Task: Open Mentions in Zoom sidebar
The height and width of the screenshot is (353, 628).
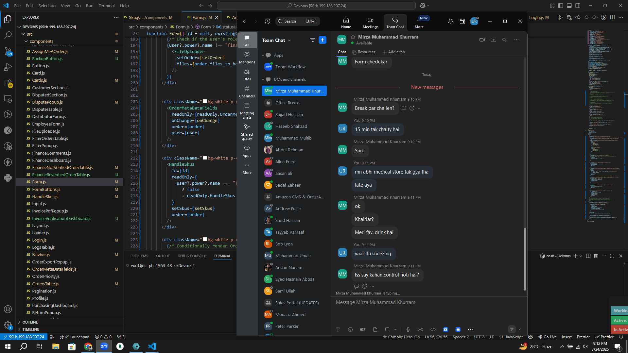Action: coord(247,58)
